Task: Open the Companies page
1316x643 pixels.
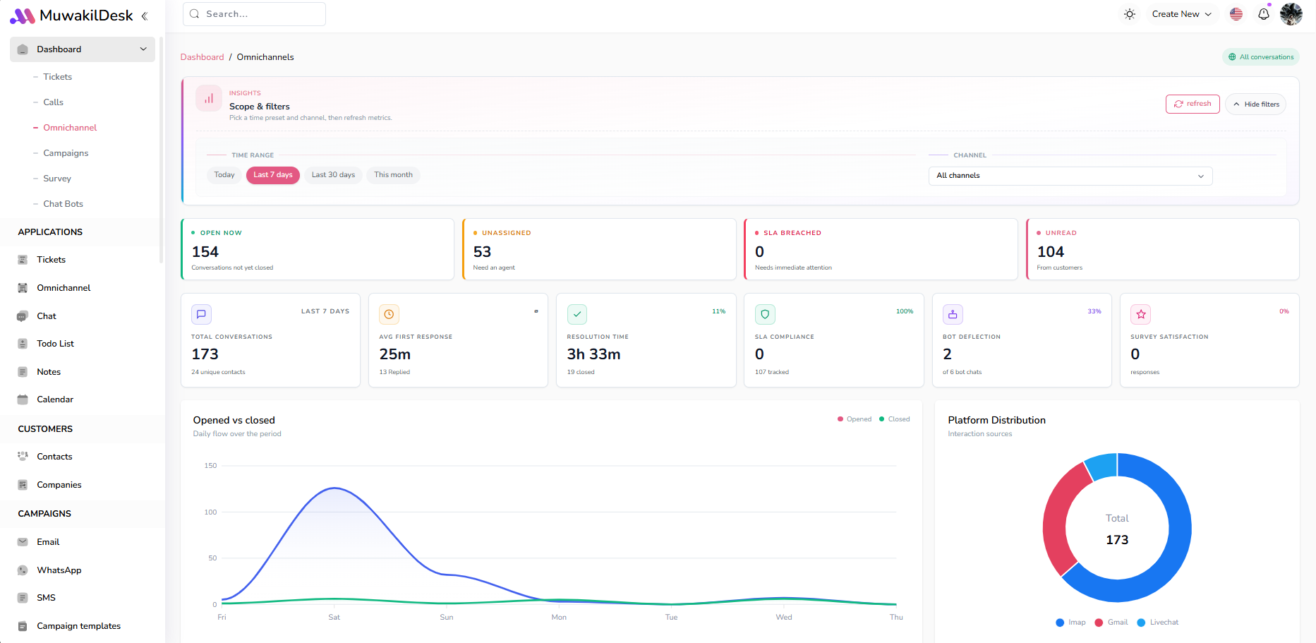Action: click(x=59, y=485)
